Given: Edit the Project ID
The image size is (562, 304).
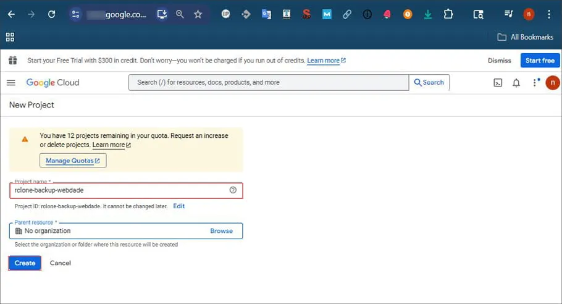Looking at the screenshot, I should pos(178,206).
